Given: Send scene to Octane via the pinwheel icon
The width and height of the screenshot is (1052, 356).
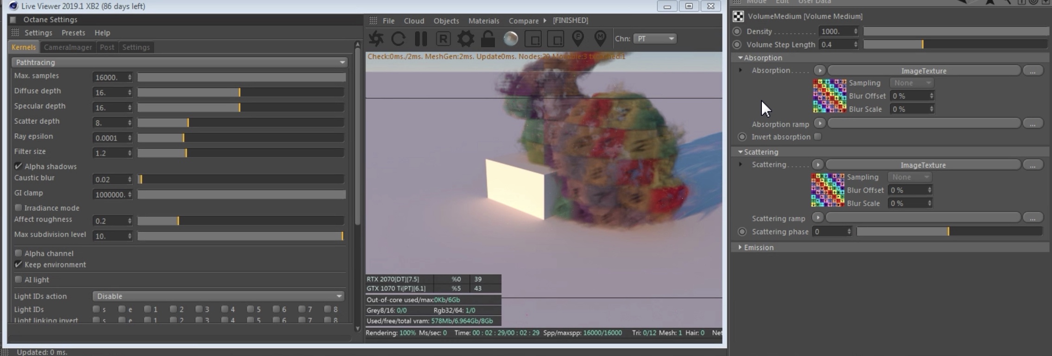Looking at the screenshot, I should point(376,38).
